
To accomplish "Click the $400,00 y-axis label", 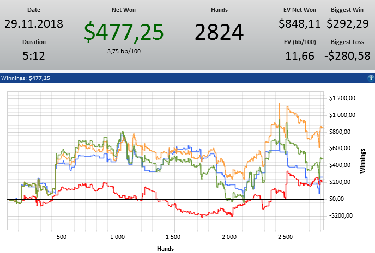I will pyautogui.click(x=340, y=165).
